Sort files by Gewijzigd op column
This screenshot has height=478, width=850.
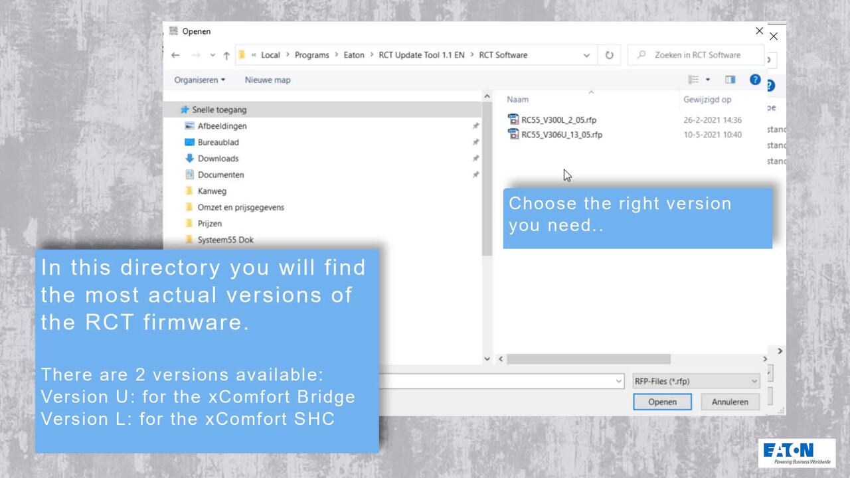tap(707, 100)
